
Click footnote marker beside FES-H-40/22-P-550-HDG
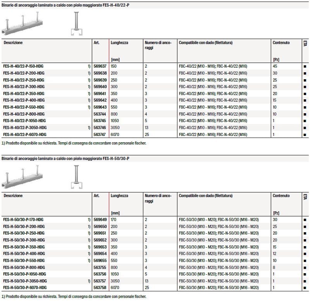pos(89,107)
